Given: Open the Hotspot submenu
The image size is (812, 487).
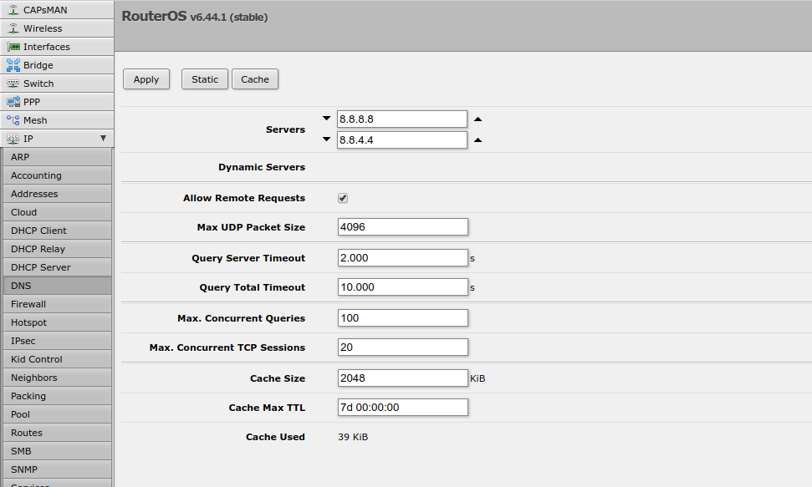Looking at the screenshot, I should tap(57, 322).
